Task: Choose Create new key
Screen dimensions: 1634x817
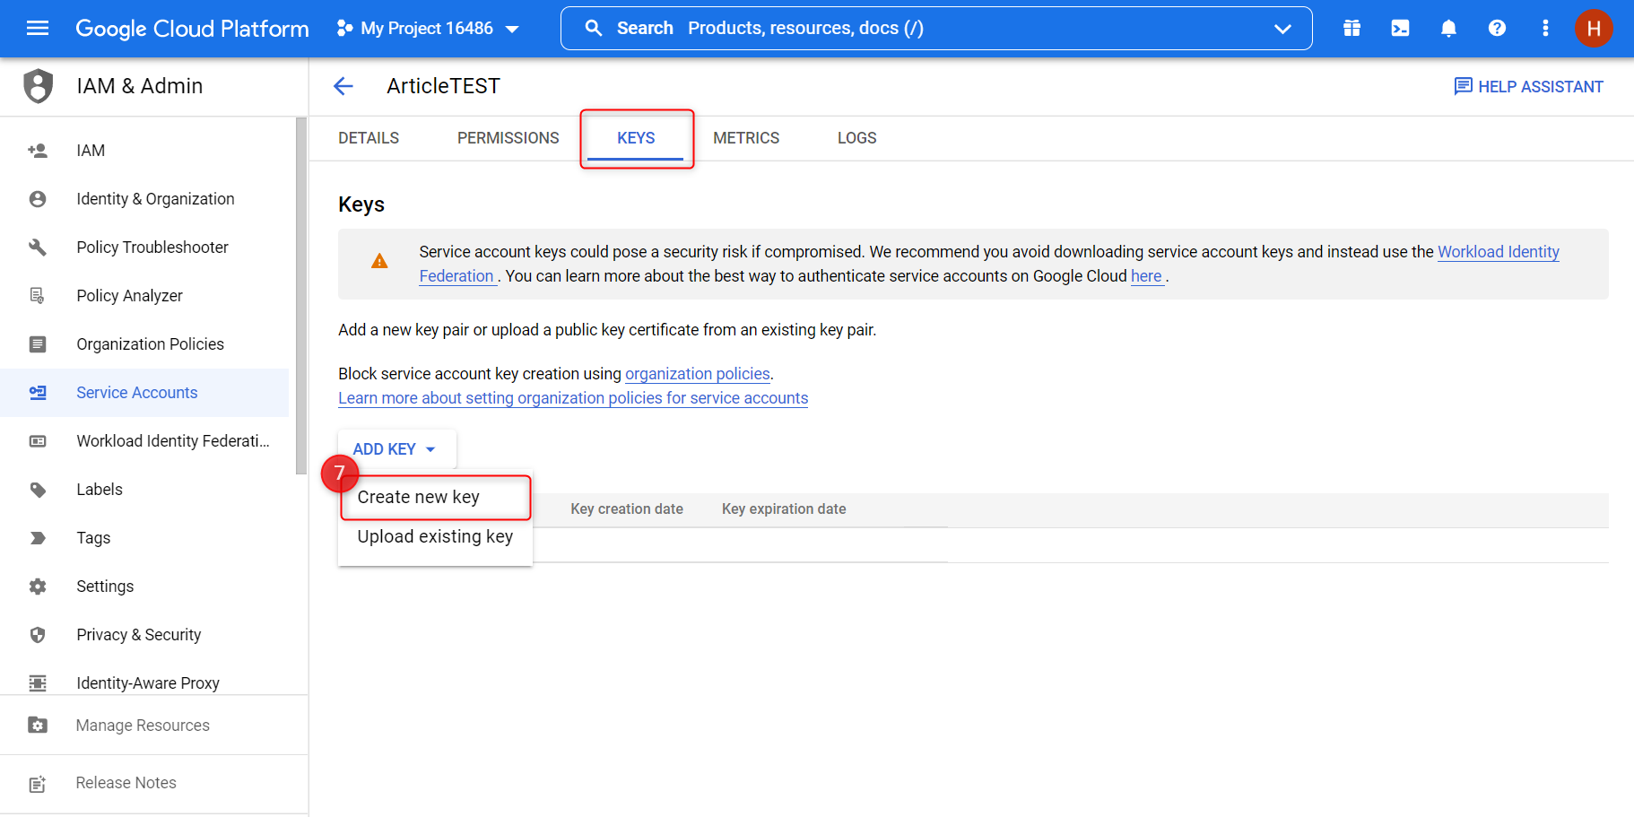Action: [x=436, y=497]
